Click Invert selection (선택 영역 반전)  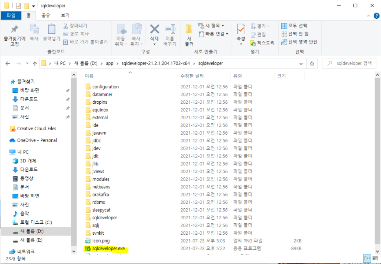coord(299,42)
